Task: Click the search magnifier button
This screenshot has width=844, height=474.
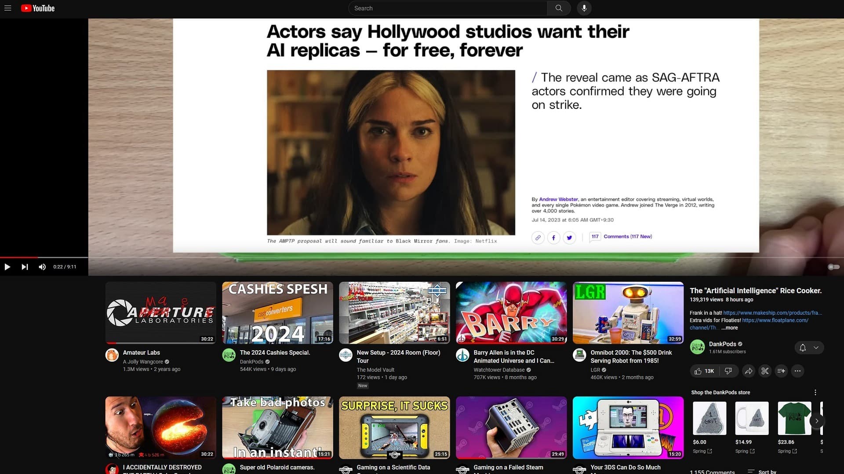Action: (x=558, y=8)
